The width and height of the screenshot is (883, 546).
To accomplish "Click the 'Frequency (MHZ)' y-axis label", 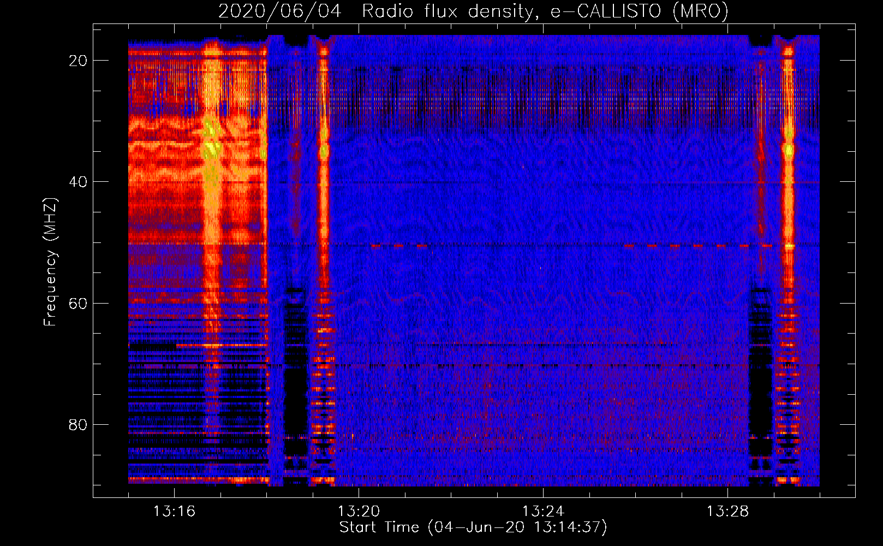I will pos(50,262).
